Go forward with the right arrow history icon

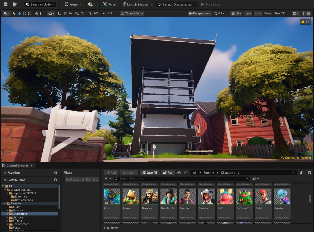tap(186, 173)
